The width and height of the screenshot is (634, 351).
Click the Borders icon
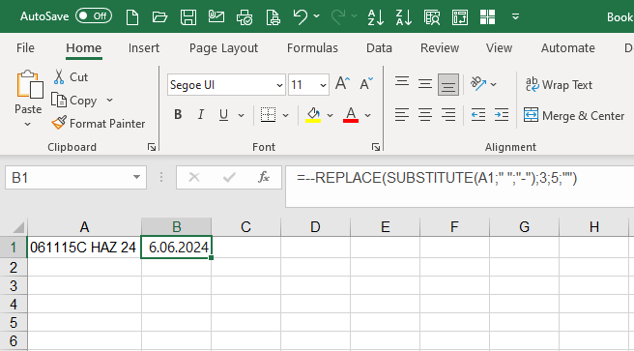(268, 115)
